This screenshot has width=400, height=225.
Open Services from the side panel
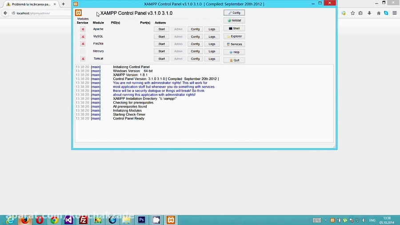(x=234, y=44)
